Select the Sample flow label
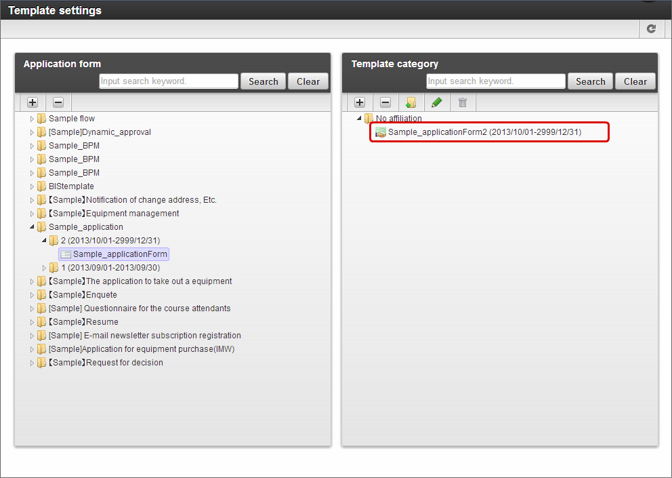Image resolution: width=672 pixels, height=478 pixels. (x=72, y=119)
